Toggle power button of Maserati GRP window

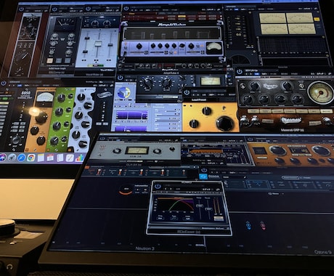239,71
